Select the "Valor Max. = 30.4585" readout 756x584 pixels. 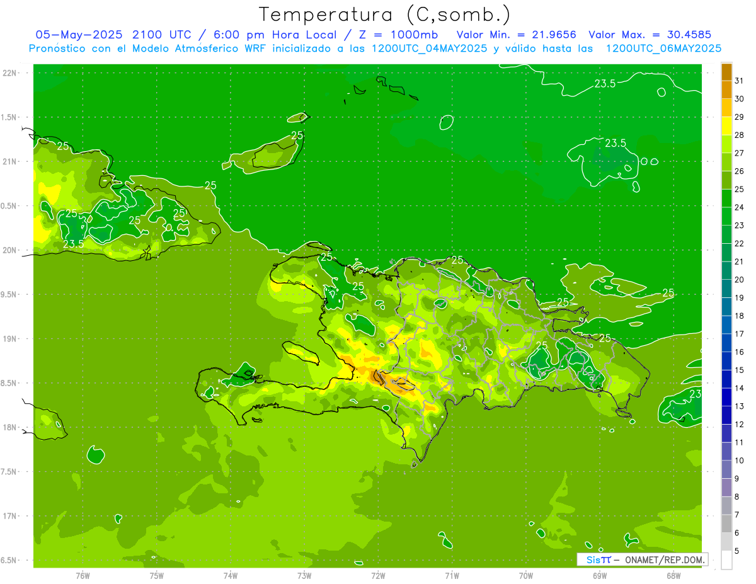(x=650, y=35)
